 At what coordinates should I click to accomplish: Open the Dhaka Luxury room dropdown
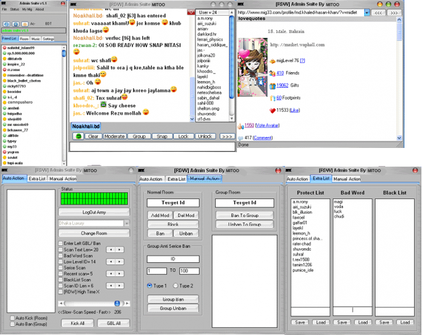point(126,223)
